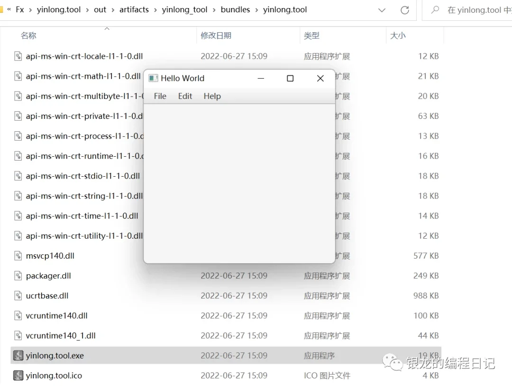Open the Help menu in Hello World
Viewport: 512px width, 386px height.
coord(212,96)
